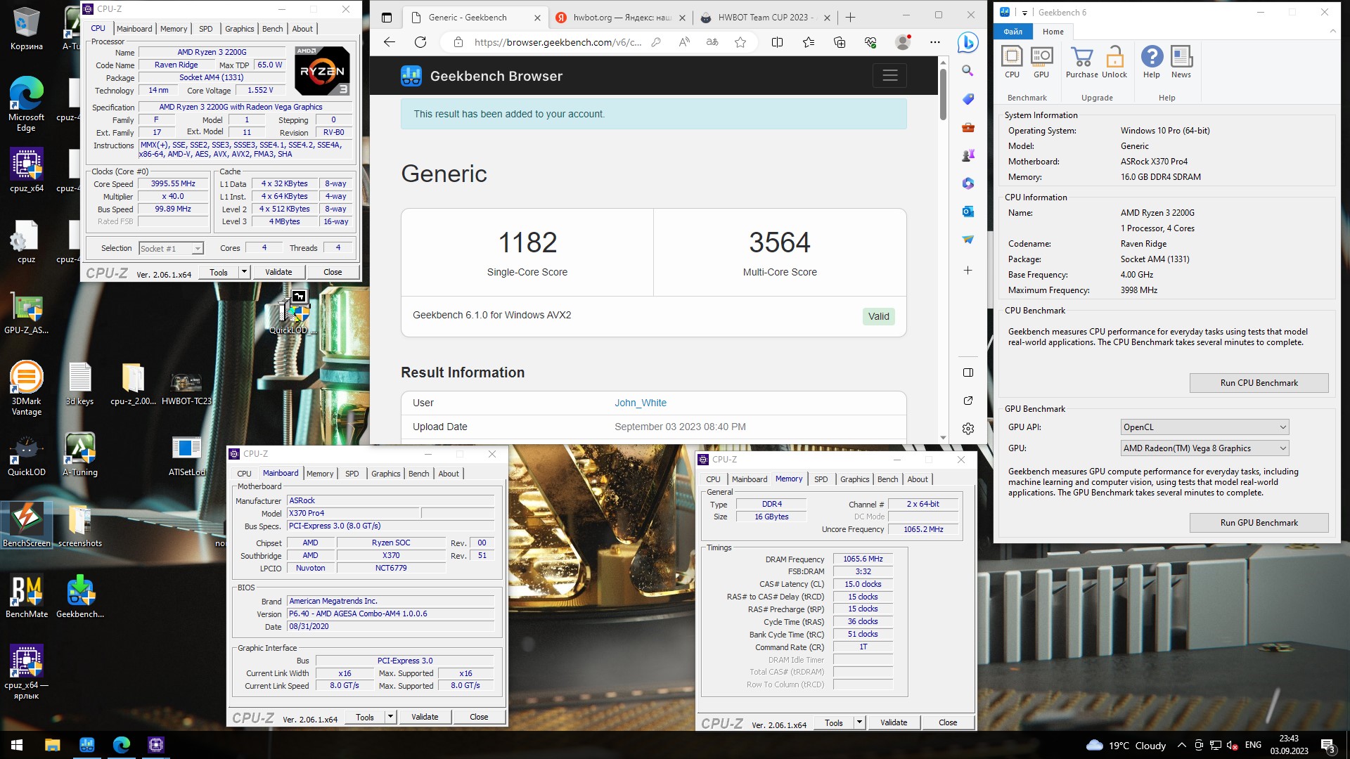
Task: Open the Edge split screen icon
Action: [x=777, y=42]
